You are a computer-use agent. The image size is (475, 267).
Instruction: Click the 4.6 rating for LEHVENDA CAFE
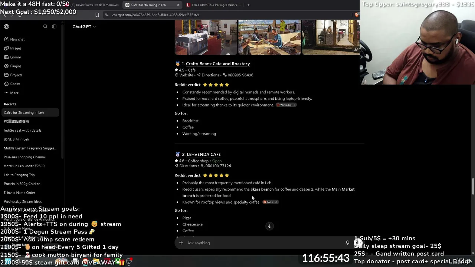pos(180,161)
